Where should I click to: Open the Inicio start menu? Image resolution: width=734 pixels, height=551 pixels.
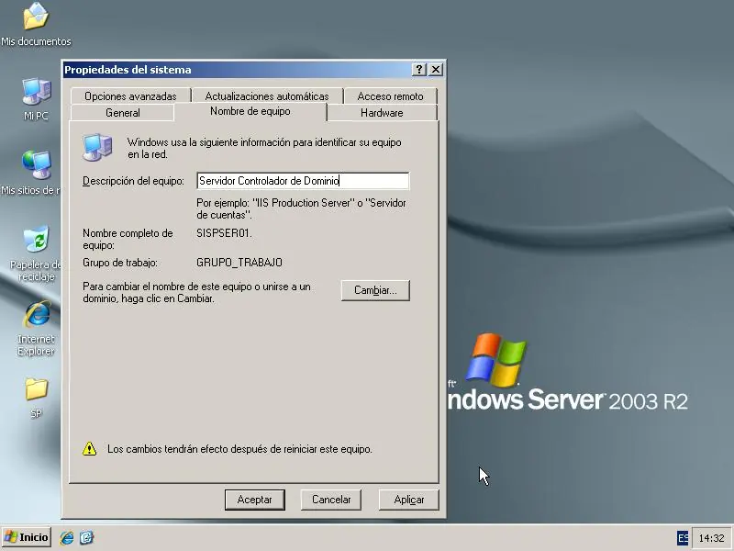coord(27,537)
